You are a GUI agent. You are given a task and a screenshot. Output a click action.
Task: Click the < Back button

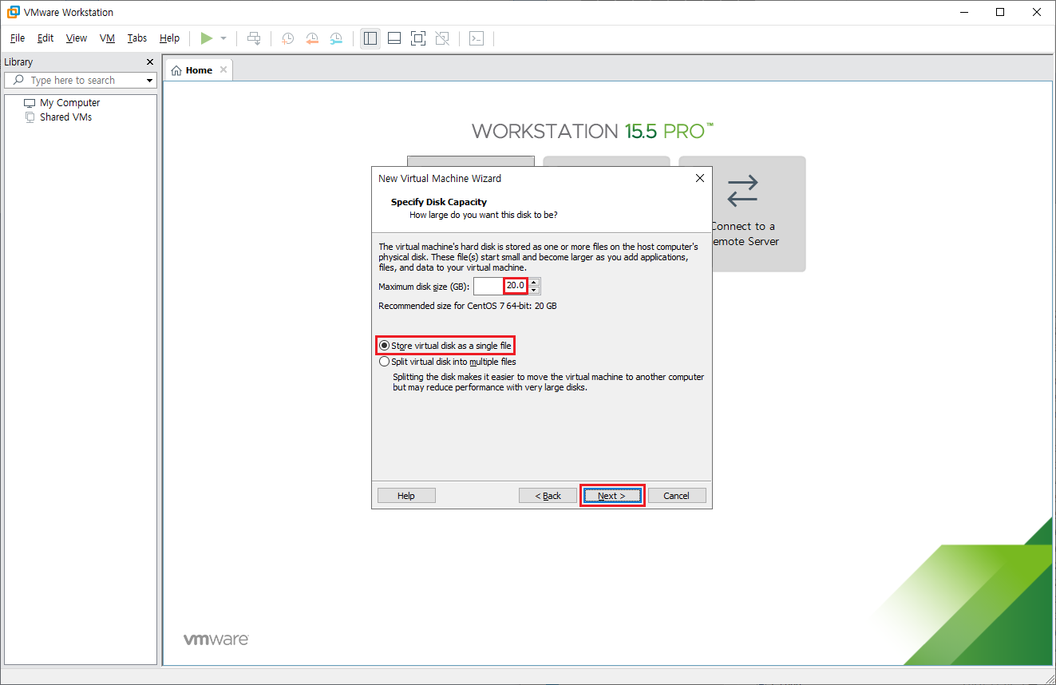point(548,496)
